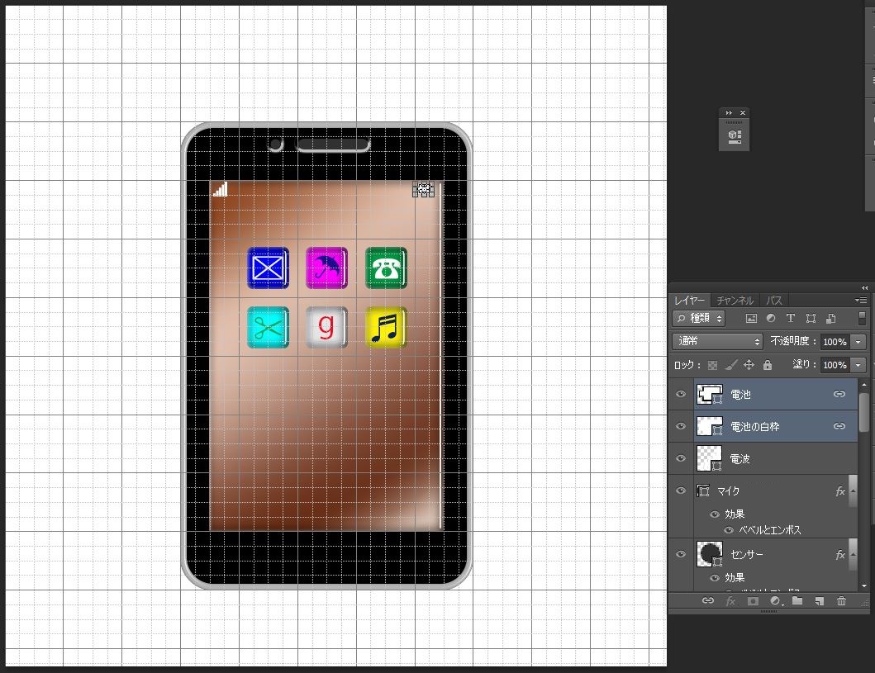This screenshot has width=875, height=673.
Task: Collapse effects on the マイク layer
Action: pyautogui.click(x=852, y=491)
